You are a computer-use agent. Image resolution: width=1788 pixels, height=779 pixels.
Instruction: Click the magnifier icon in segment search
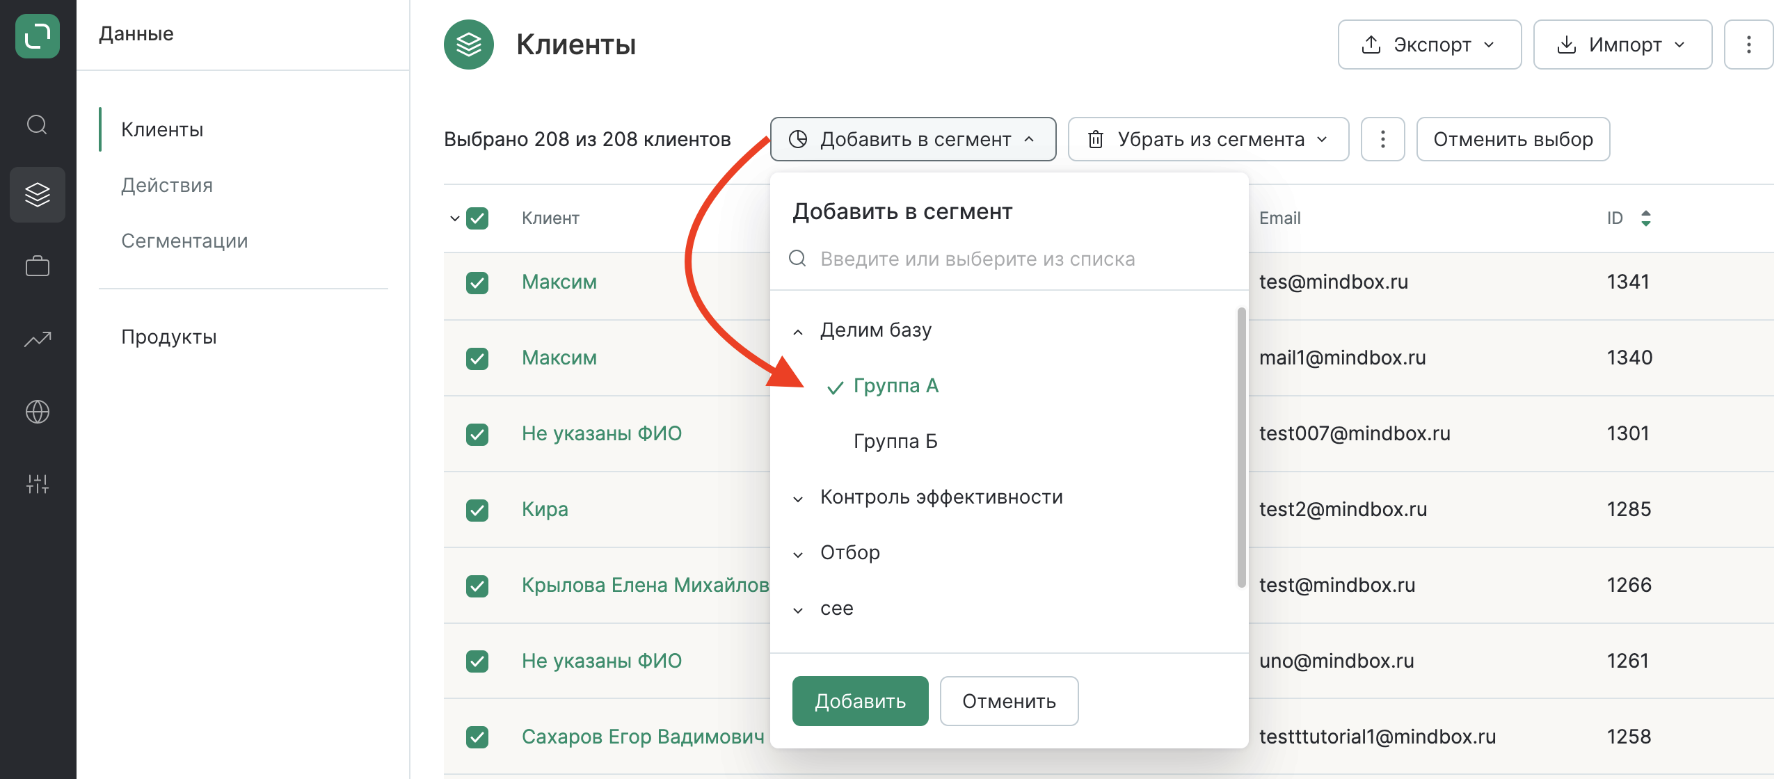click(x=797, y=259)
